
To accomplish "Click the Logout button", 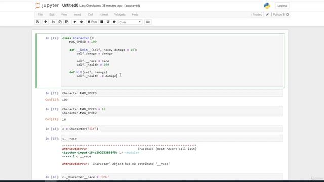I will [x=282, y=6].
